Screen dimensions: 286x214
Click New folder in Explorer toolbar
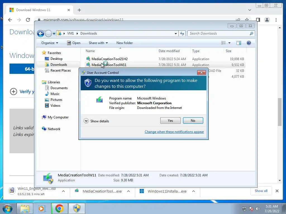(125, 43)
